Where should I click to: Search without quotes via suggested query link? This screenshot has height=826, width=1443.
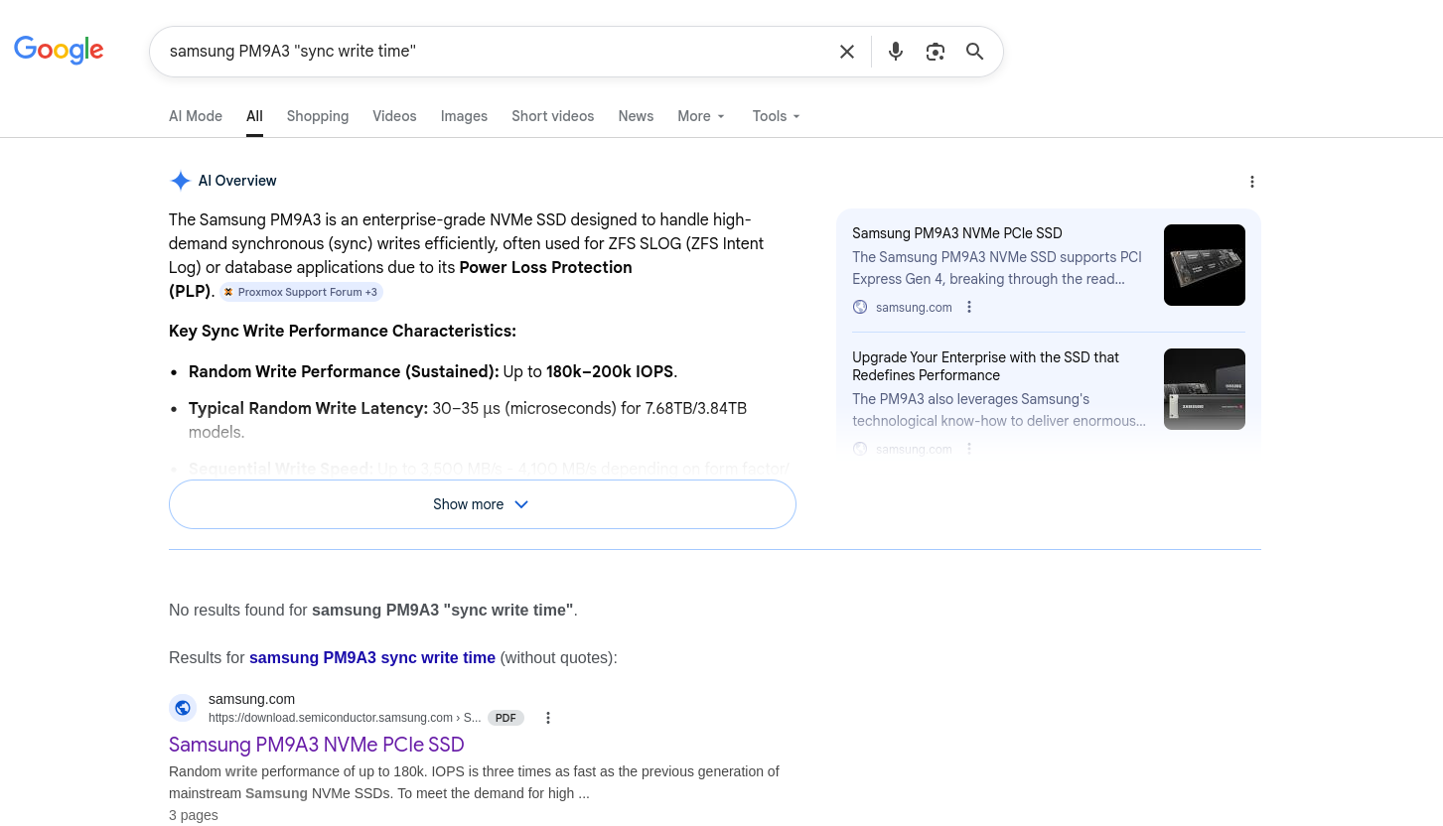point(371,657)
